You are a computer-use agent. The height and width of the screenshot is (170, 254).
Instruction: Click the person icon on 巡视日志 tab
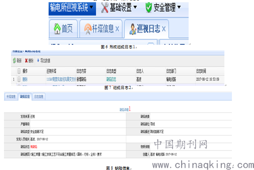tap(133, 29)
